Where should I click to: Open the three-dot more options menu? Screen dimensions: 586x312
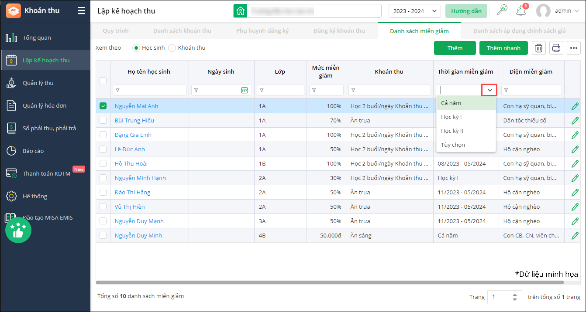[573, 48]
